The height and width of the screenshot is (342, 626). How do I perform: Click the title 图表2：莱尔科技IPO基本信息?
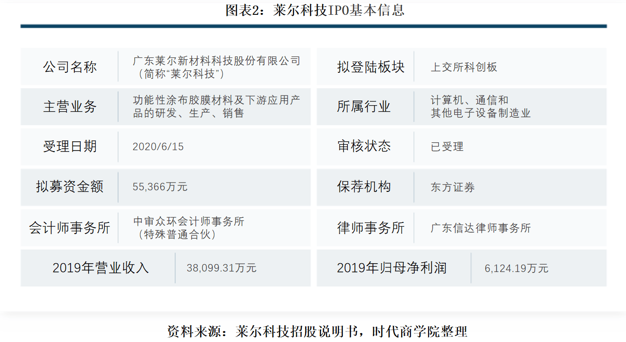pyautogui.click(x=315, y=10)
